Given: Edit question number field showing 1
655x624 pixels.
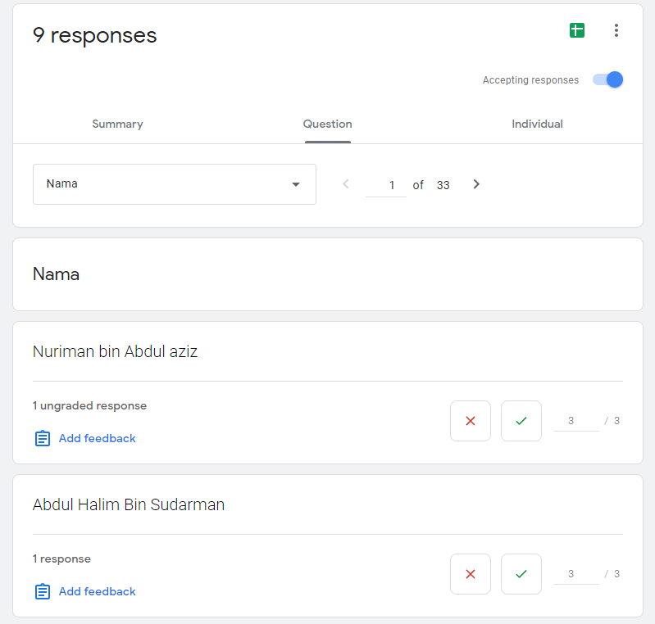Looking at the screenshot, I should point(386,185).
